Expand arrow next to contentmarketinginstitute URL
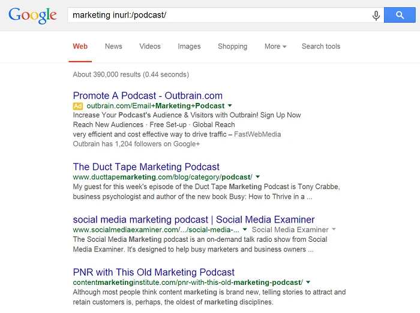This screenshot has width=420, height=313. (308, 282)
